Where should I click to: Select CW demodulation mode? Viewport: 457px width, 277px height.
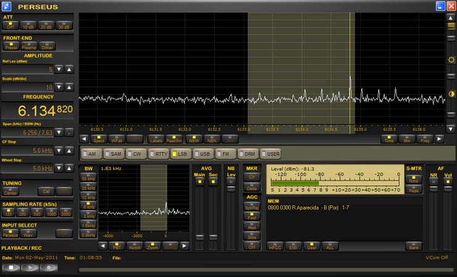(x=136, y=154)
